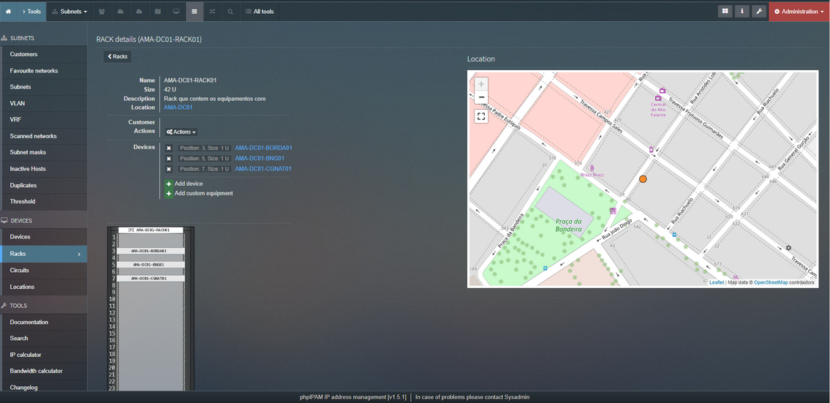Open Scanned networks in the sidebar
Image resolution: width=830 pixels, height=403 pixels.
point(44,137)
